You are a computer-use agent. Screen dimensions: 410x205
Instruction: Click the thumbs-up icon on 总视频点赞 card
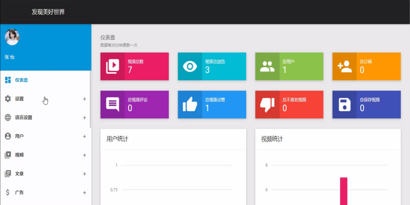[x=190, y=104]
